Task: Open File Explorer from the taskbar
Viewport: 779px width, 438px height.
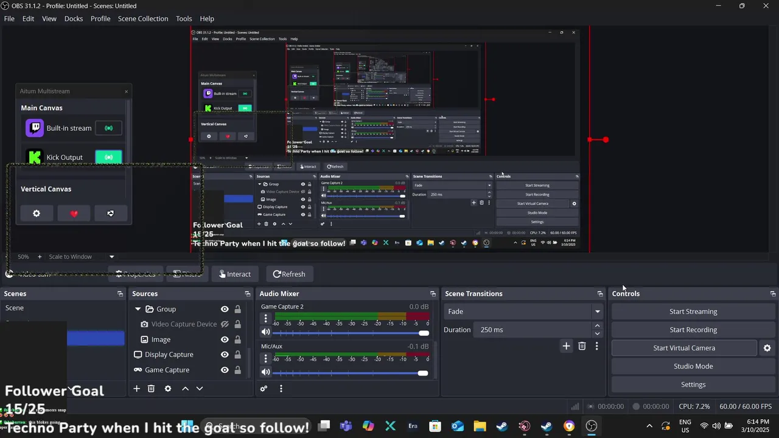Action: click(480, 426)
